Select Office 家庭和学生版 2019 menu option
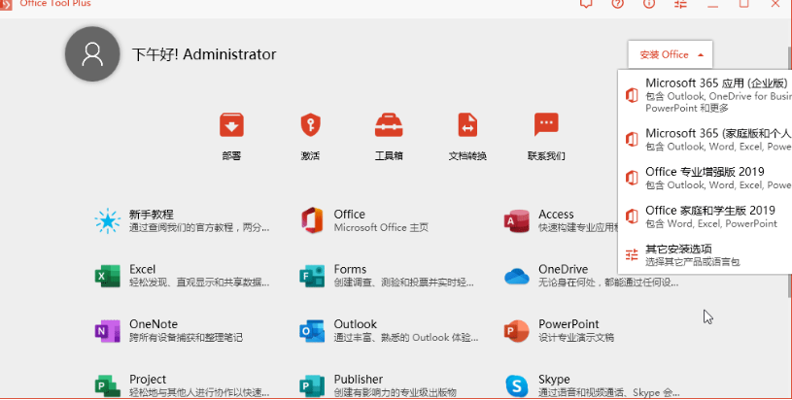Viewport: 792px width, 400px height. point(709,216)
